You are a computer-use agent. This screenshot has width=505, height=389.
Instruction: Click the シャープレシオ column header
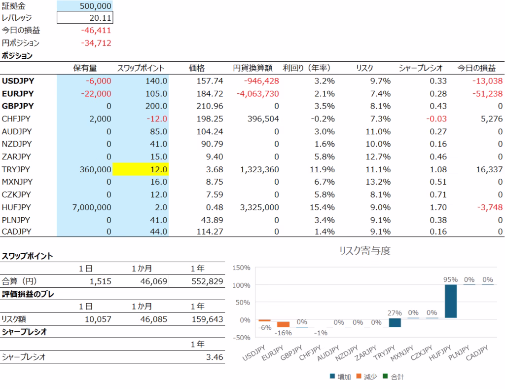421,68
